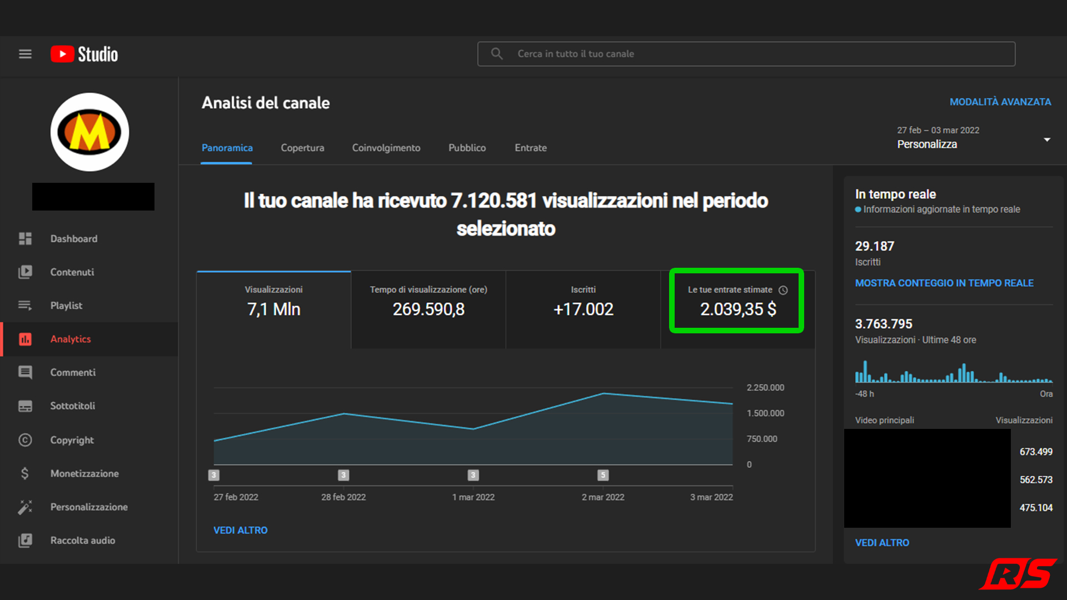
Task: Select the Tempo di visualizzazione metric card
Action: coord(428,310)
